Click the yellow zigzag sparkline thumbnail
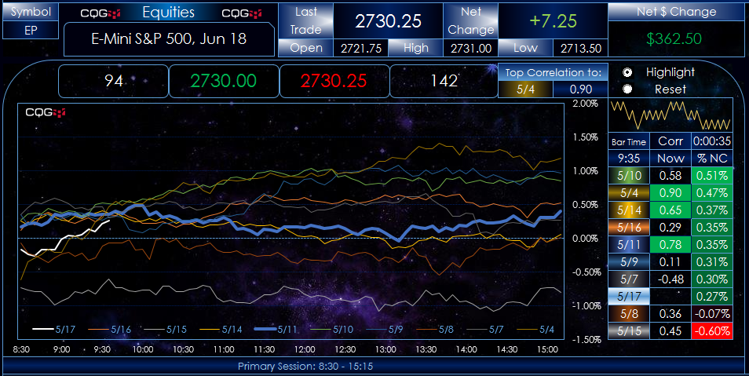The height and width of the screenshot is (376, 749). point(670,115)
